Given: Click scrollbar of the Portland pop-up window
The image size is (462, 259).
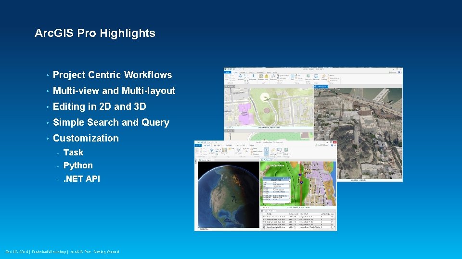Looking at the screenshot, I should tap(290, 191).
